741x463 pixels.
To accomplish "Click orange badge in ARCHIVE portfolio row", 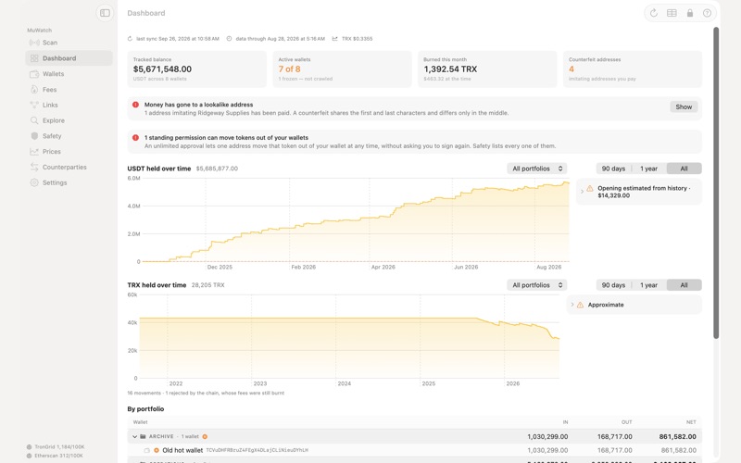I will (205, 436).
